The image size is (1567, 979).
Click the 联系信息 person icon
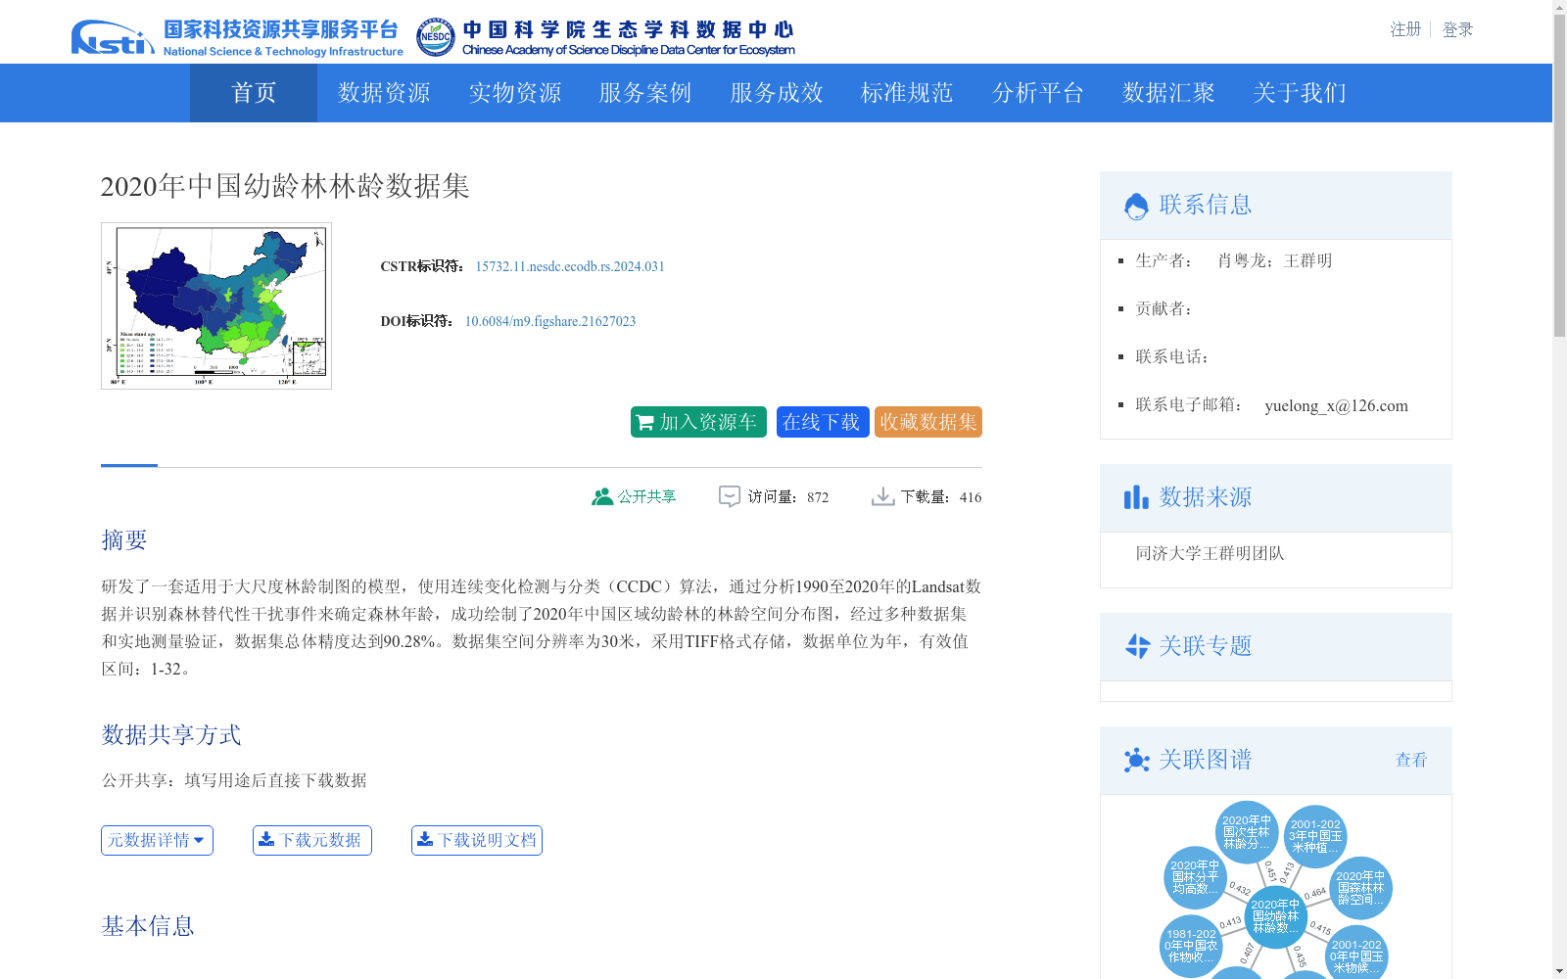[x=1136, y=206]
